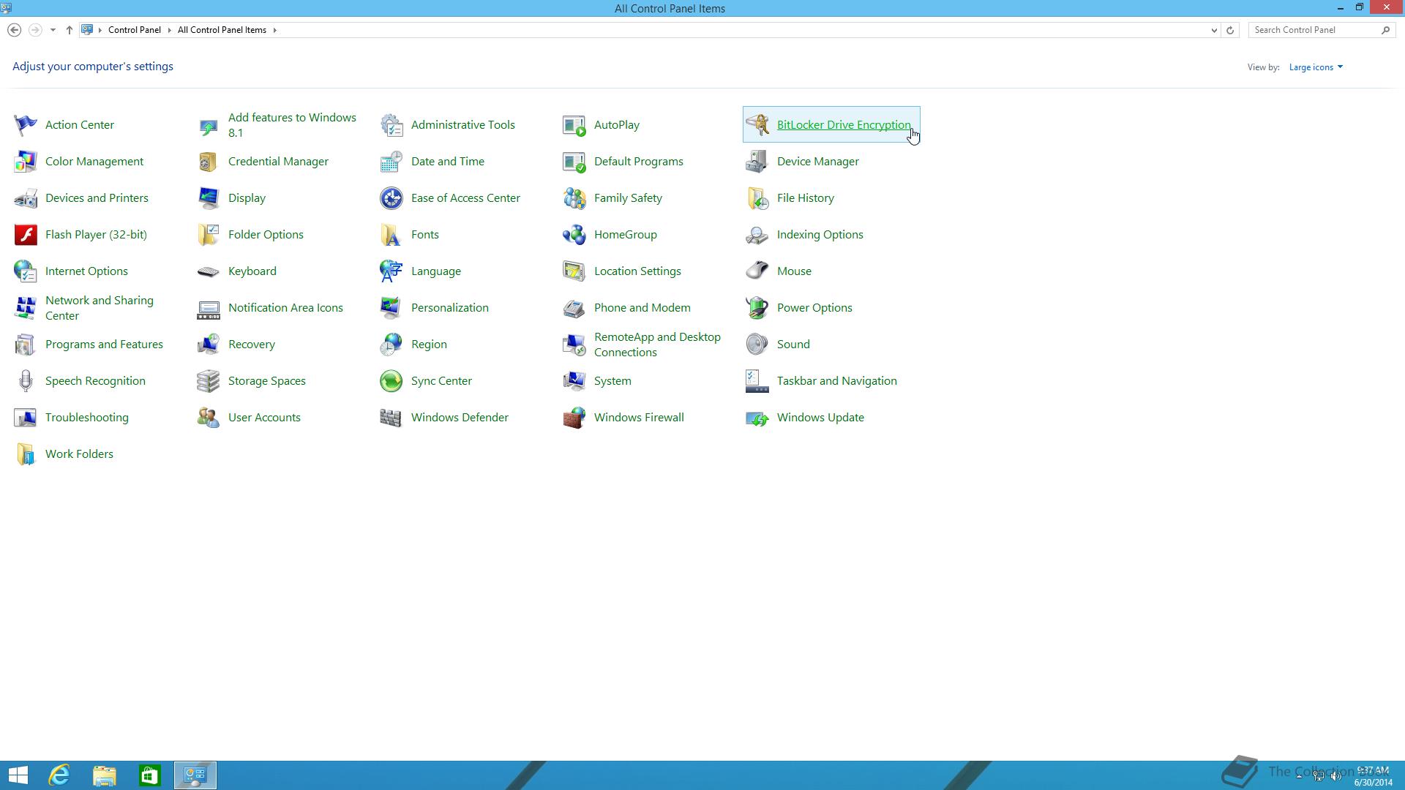Screen dimensions: 1405x790
Task: Open the Phone and Modem link
Action: [x=642, y=308]
